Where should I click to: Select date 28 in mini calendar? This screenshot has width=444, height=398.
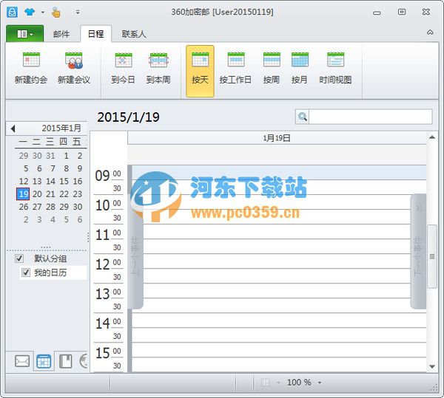click(50, 207)
